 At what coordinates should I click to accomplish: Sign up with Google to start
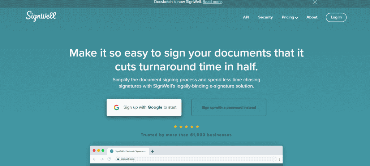[x=144, y=107]
